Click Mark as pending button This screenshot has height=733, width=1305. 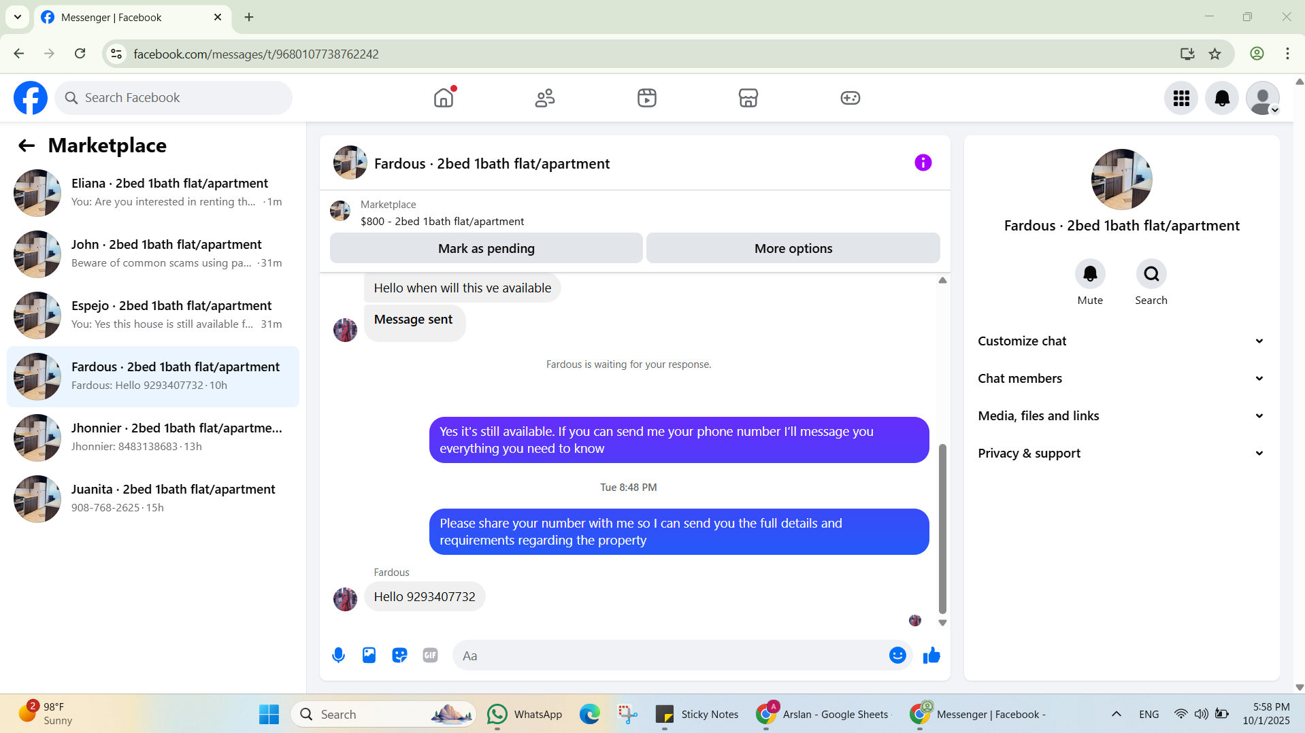[x=486, y=248]
